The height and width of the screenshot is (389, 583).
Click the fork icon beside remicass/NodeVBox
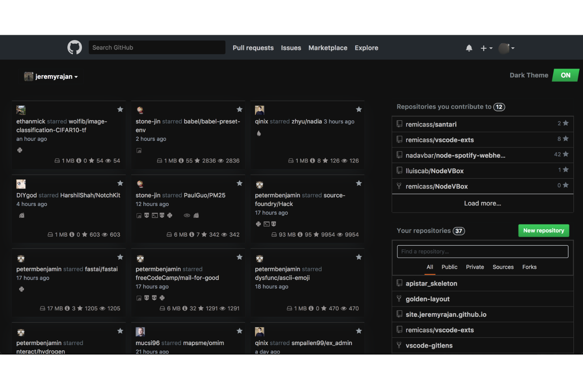pos(399,186)
